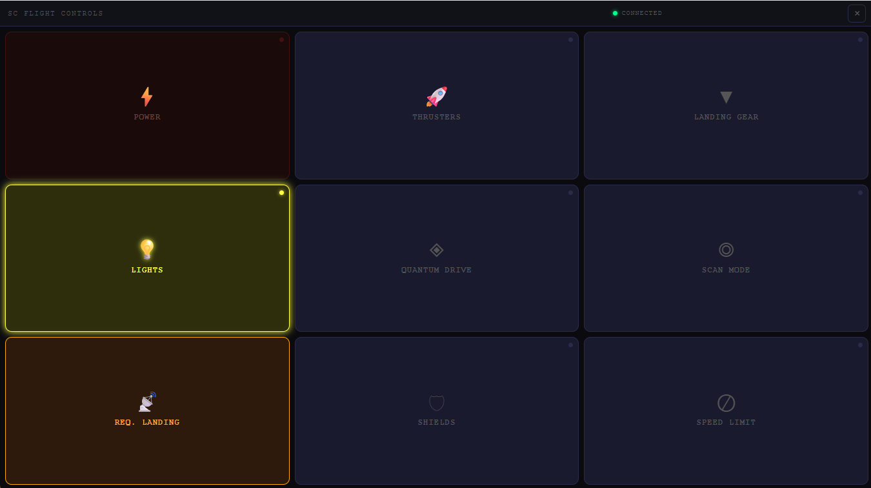Click the "SHIELDS" label text
The width and height of the screenshot is (871, 488).
[x=437, y=422]
